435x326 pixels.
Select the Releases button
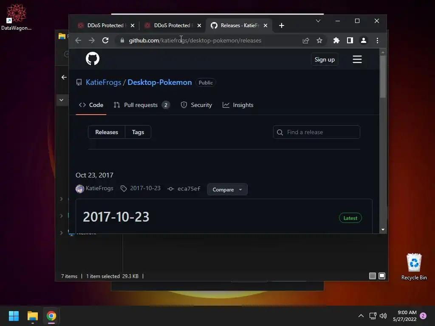[107, 132]
